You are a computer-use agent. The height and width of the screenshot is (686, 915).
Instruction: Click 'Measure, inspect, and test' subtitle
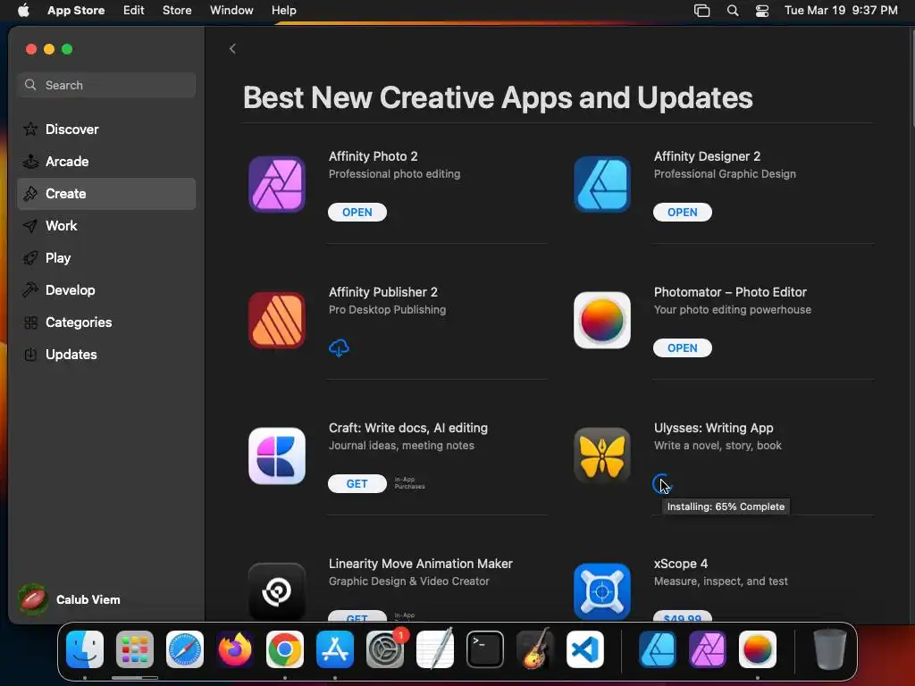pyautogui.click(x=721, y=581)
